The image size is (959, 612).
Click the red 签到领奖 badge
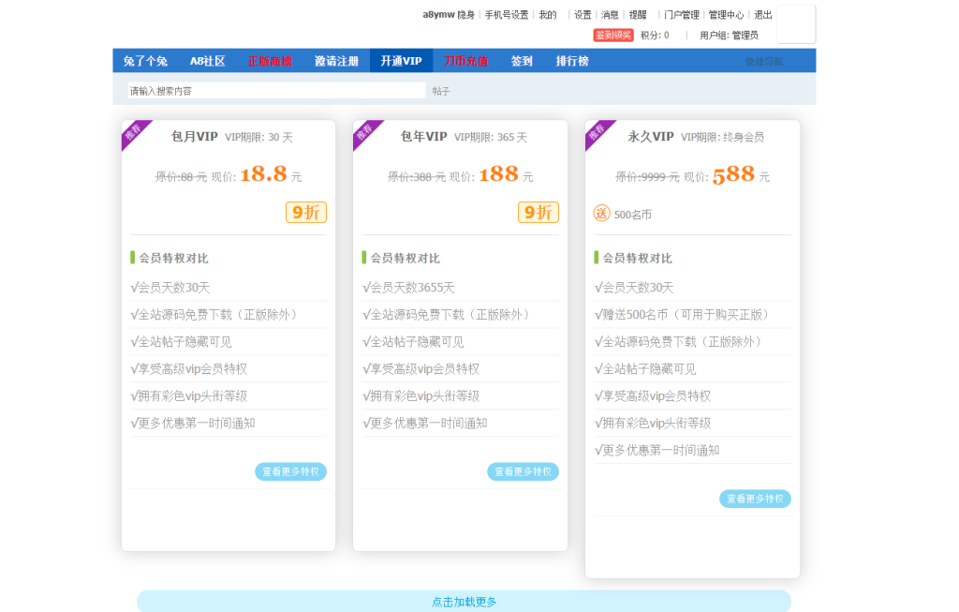[x=612, y=35]
